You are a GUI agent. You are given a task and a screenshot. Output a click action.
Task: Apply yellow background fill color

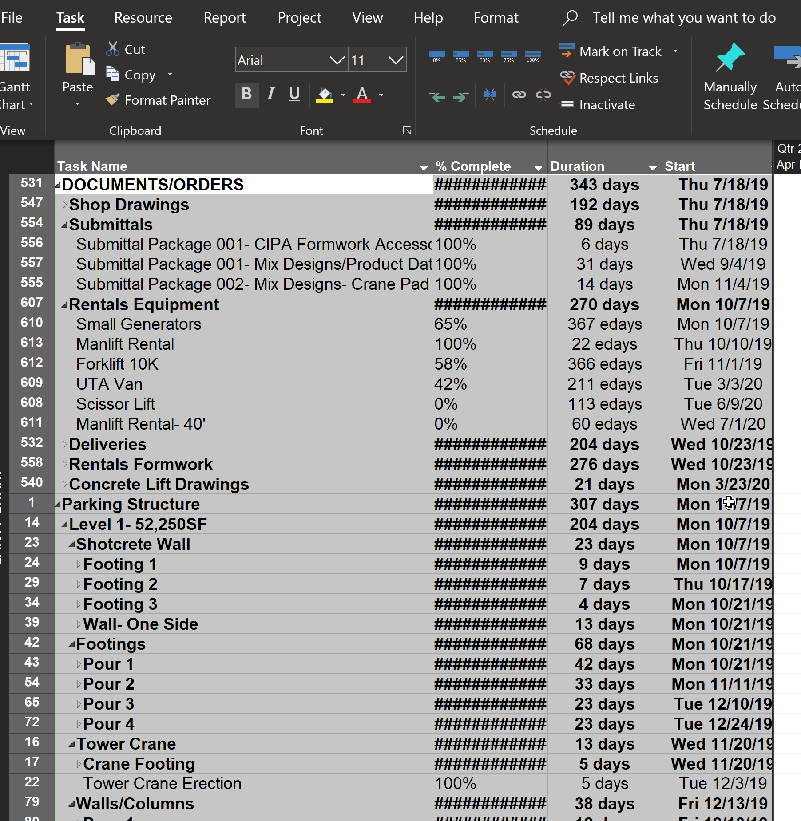coord(325,95)
